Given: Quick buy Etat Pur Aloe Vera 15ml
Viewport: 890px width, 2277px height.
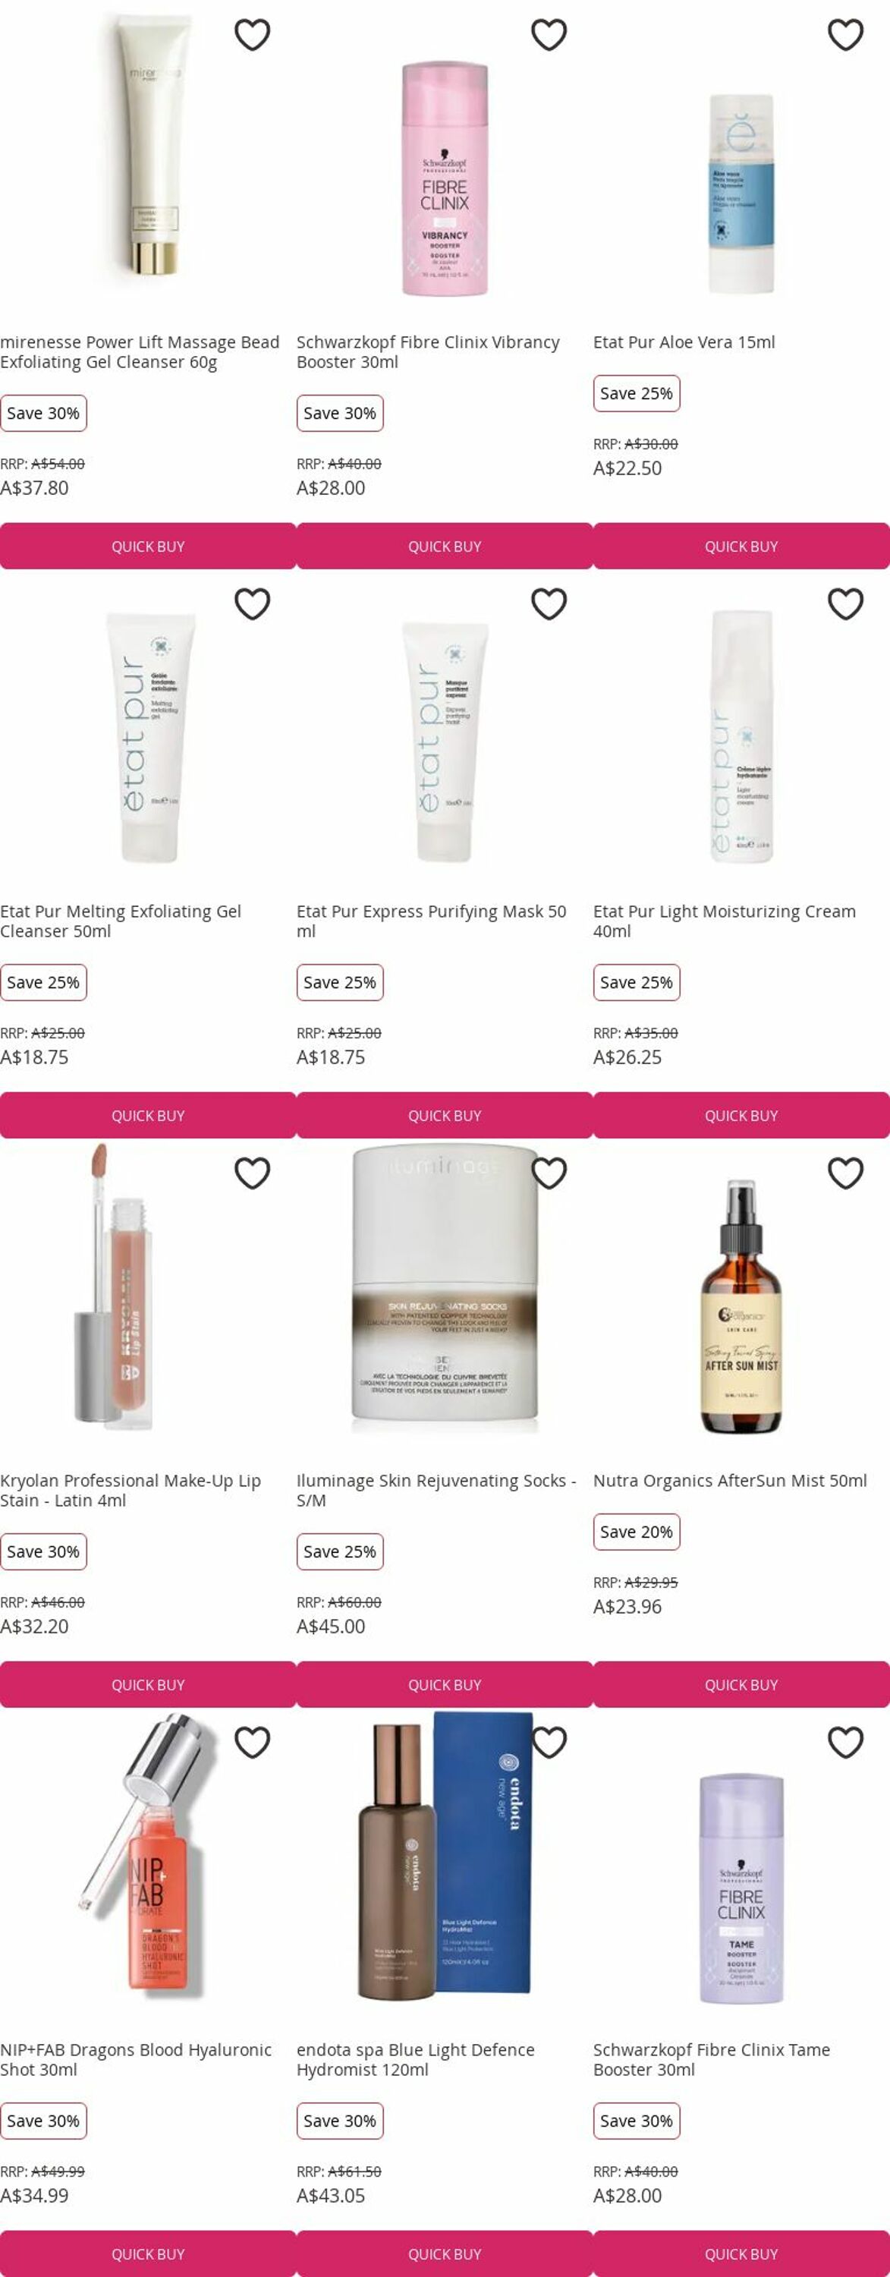Looking at the screenshot, I should pyautogui.click(x=741, y=546).
